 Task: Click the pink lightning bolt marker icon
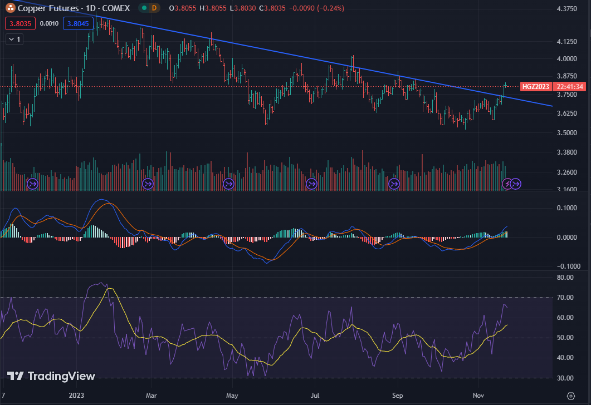coord(507,184)
